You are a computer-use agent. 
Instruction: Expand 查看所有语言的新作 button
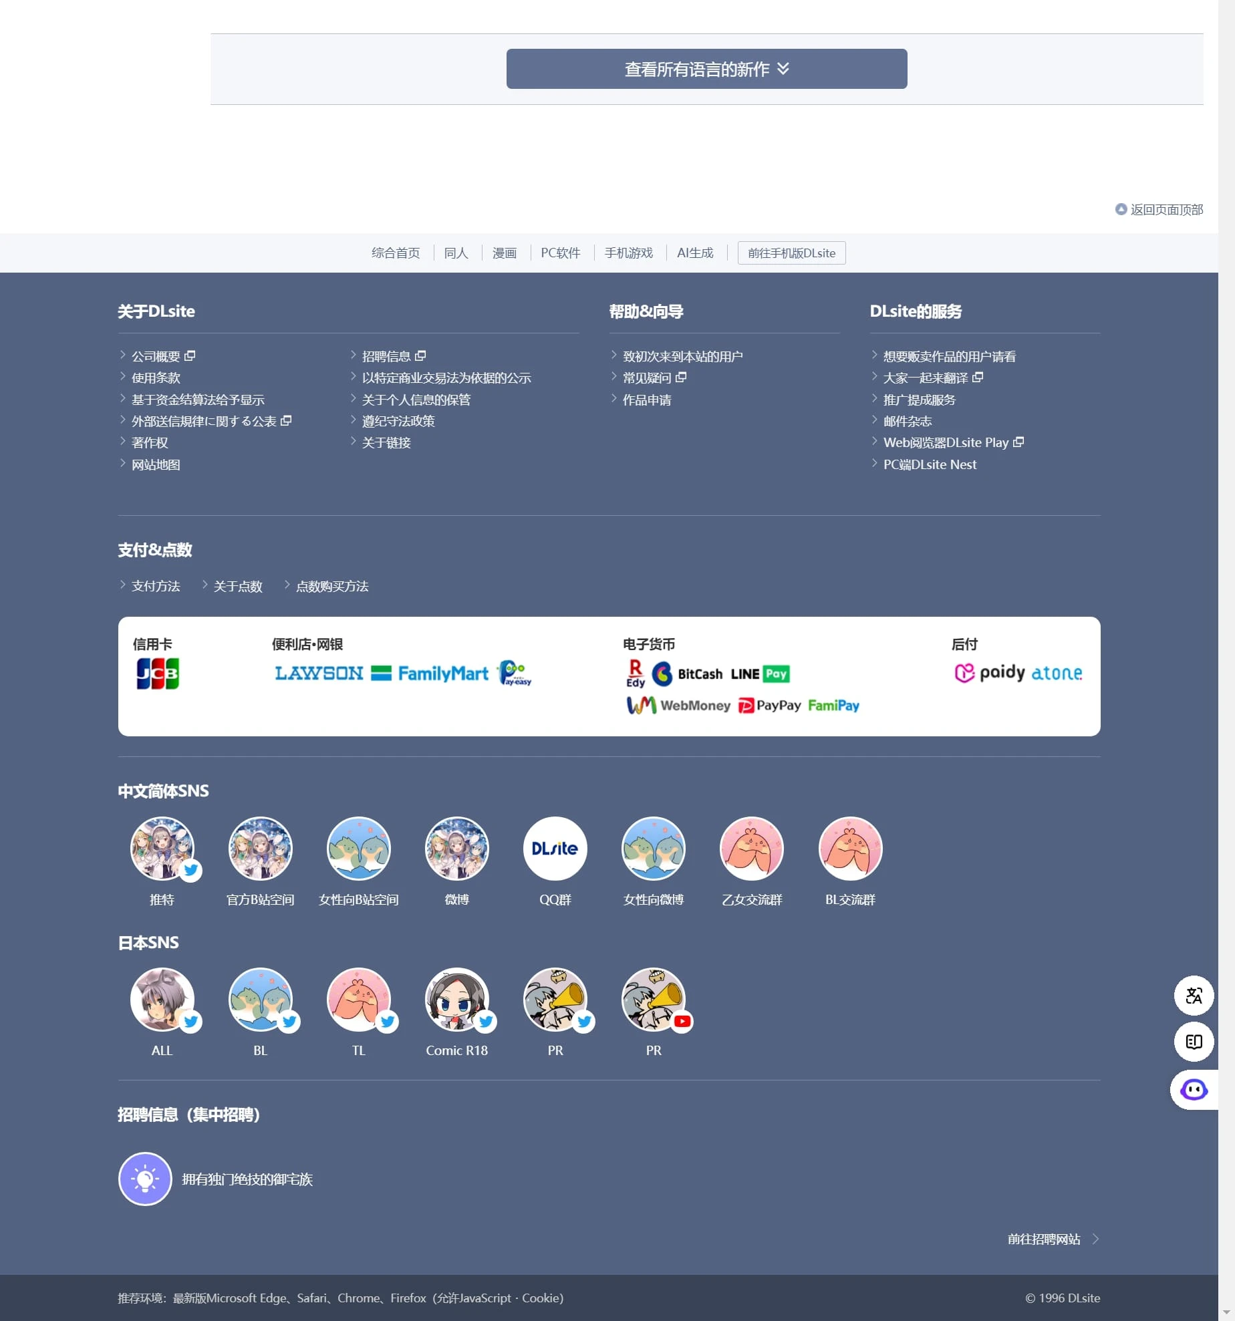[706, 69]
